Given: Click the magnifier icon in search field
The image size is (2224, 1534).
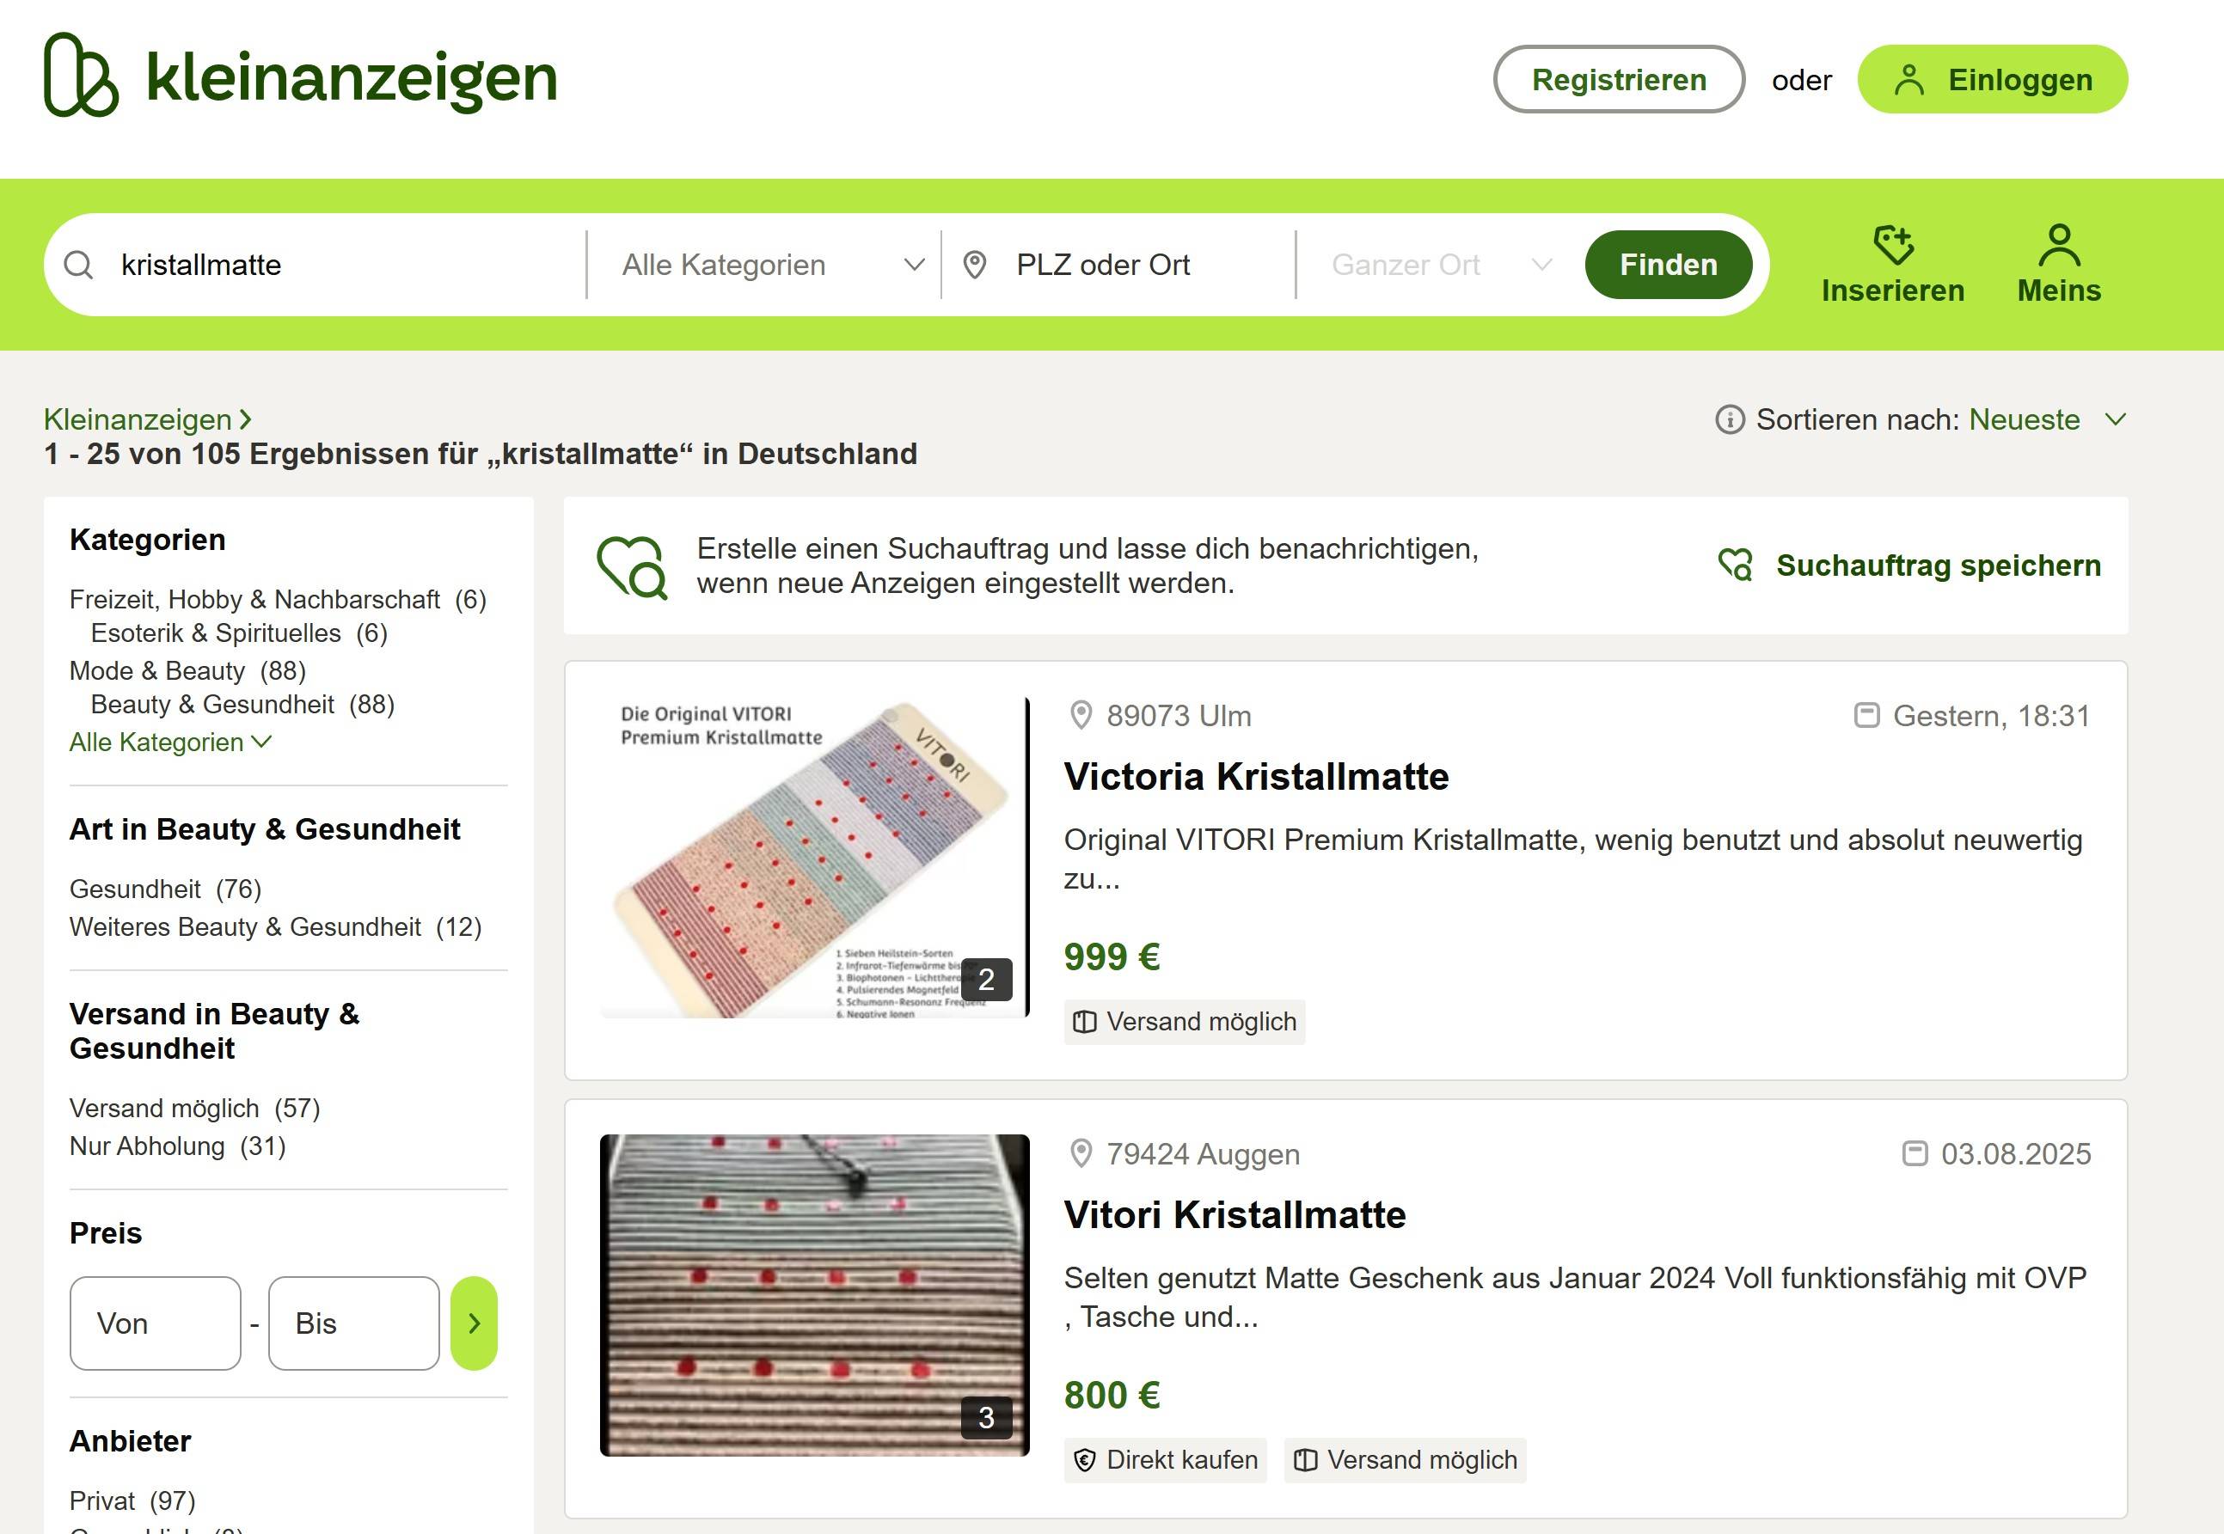Looking at the screenshot, I should coord(79,266).
